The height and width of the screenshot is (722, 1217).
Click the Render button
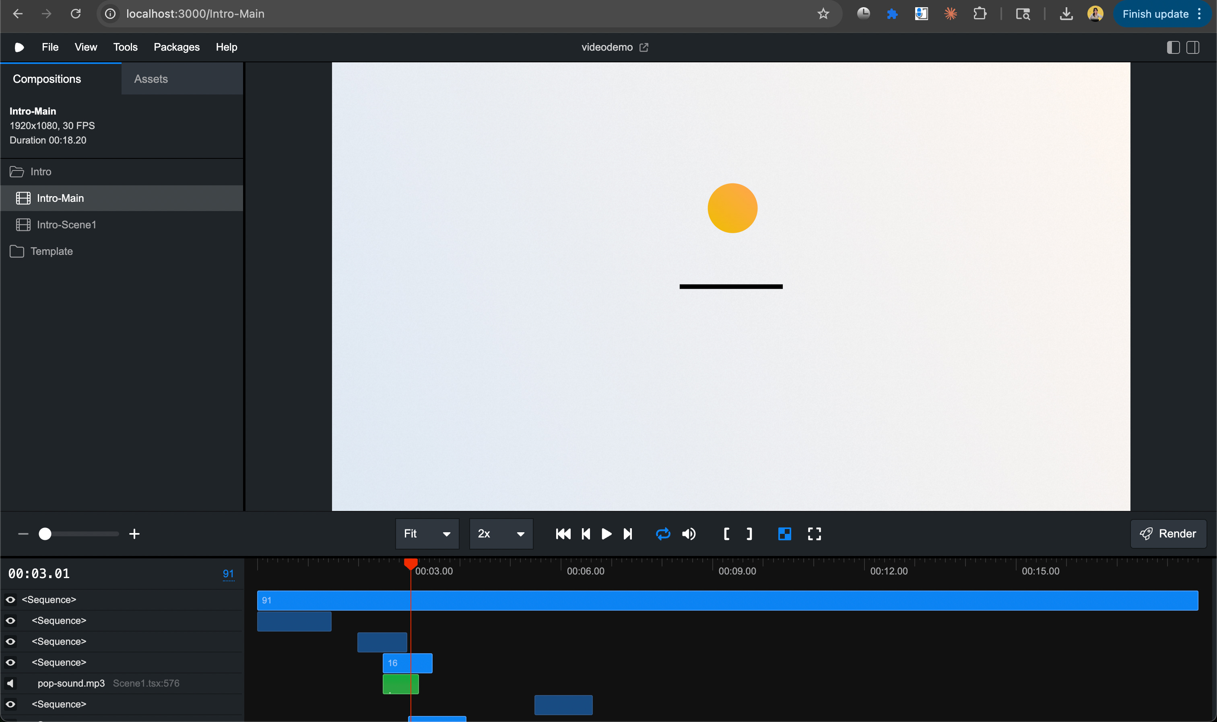pos(1168,534)
